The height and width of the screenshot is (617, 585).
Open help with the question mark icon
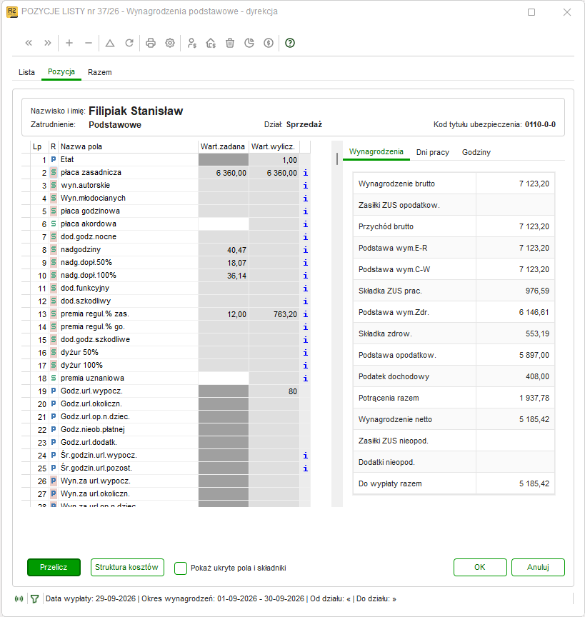click(290, 43)
